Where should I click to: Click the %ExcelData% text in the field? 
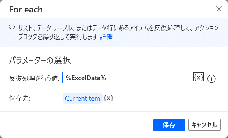coord(86,78)
